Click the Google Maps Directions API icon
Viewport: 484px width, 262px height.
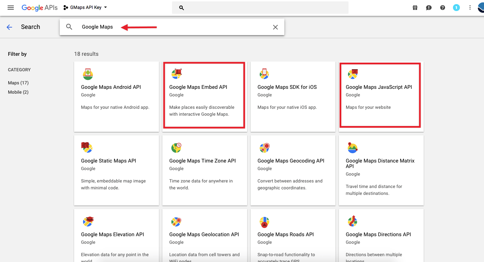click(x=353, y=221)
